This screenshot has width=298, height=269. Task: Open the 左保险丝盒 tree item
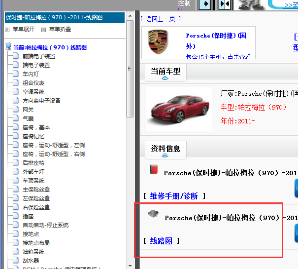tap(36, 198)
